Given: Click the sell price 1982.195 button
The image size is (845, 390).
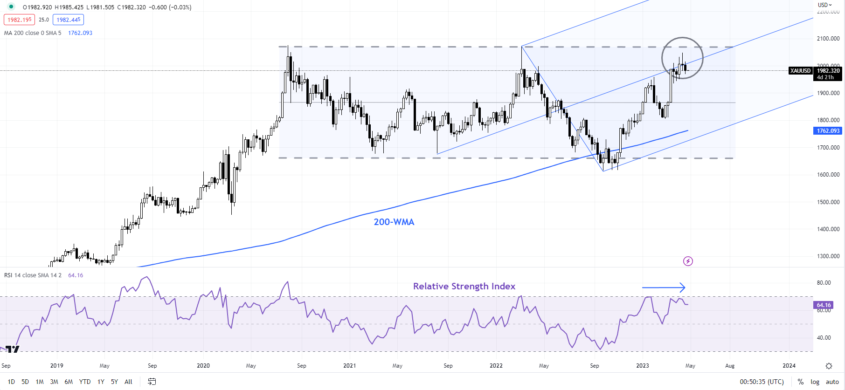Looking at the screenshot, I should click(19, 20).
